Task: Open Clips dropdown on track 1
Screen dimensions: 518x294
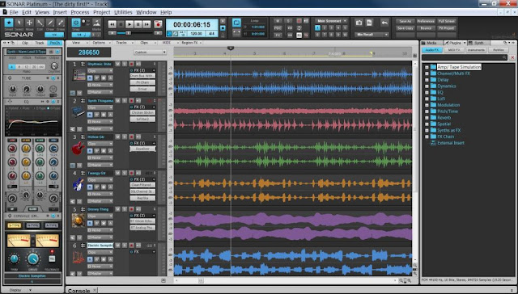Action: [100, 71]
